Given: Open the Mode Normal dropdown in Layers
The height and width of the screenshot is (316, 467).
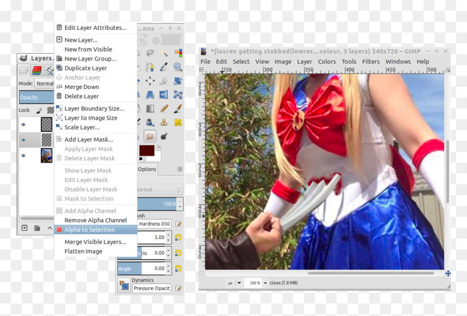Looking at the screenshot, I should [x=45, y=83].
